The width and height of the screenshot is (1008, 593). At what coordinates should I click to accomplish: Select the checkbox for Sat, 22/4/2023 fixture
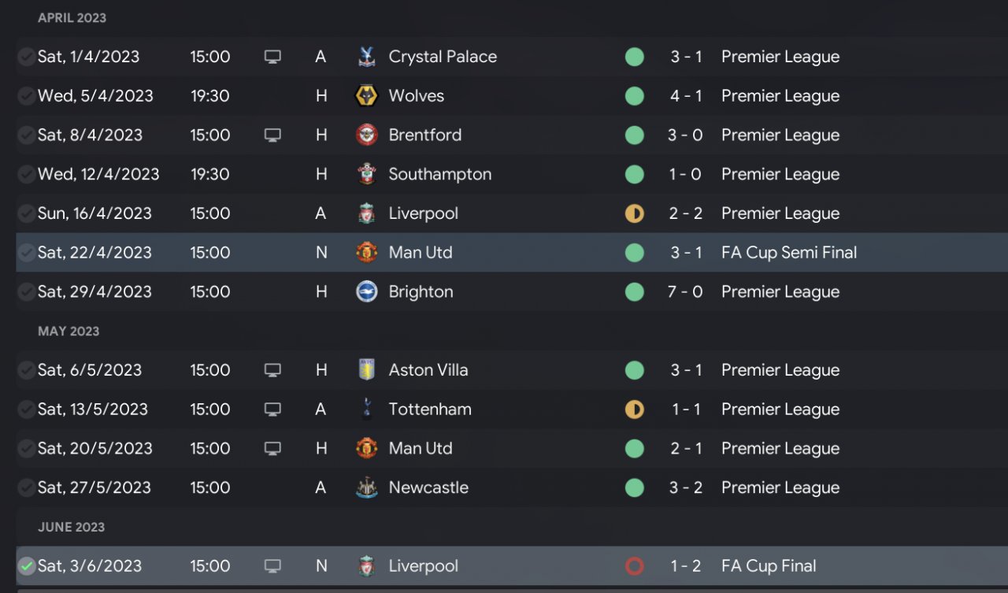(x=27, y=253)
